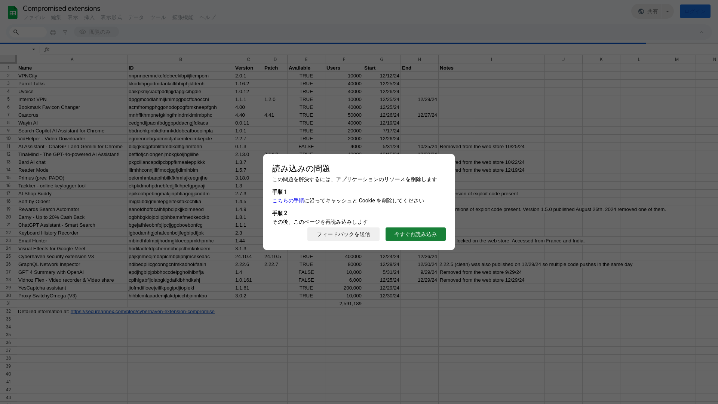This screenshot has width=718, height=404.
Task: Click the Cyberhaven security extension V3 cell
Action: click(72, 257)
